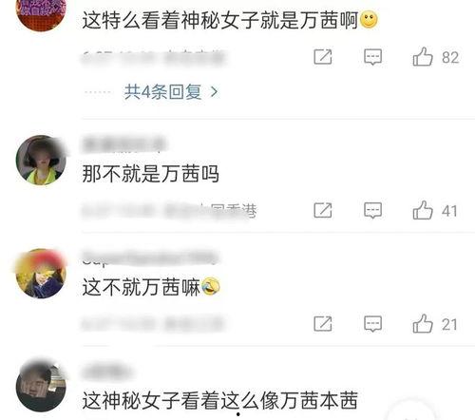The image size is (475, 420).
Task: Open the reply icon beside 21 likes
Action: [x=373, y=324]
